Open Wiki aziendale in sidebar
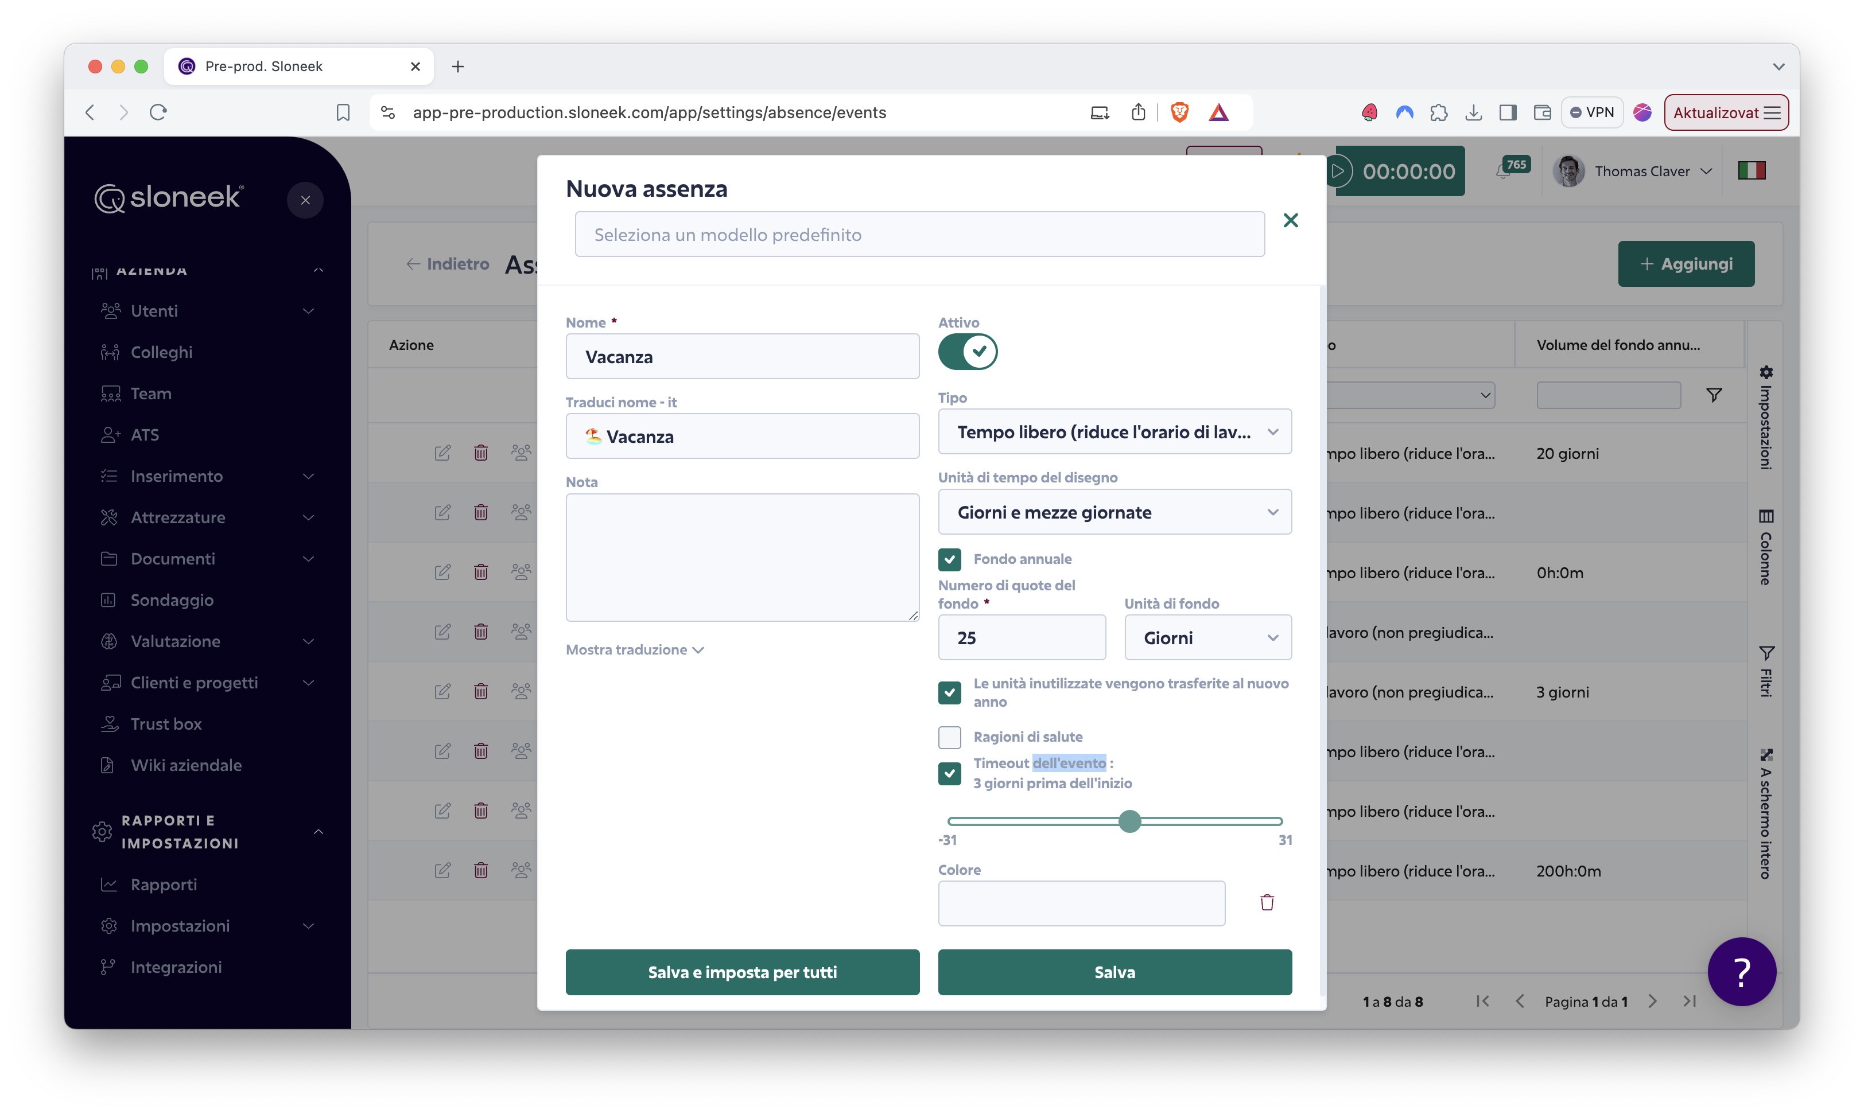The width and height of the screenshot is (1864, 1114). click(x=187, y=765)
